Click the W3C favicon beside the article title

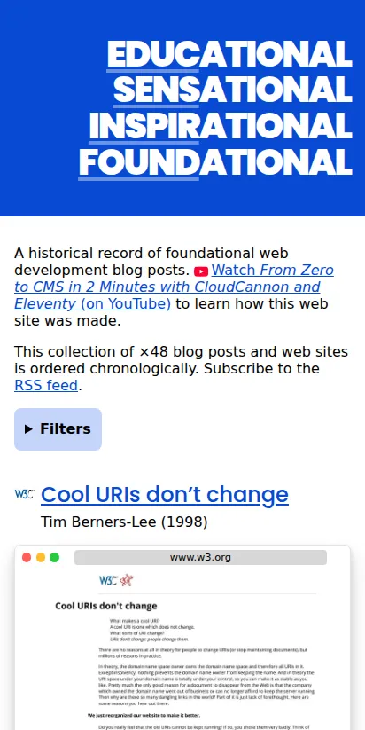[24, 494]
